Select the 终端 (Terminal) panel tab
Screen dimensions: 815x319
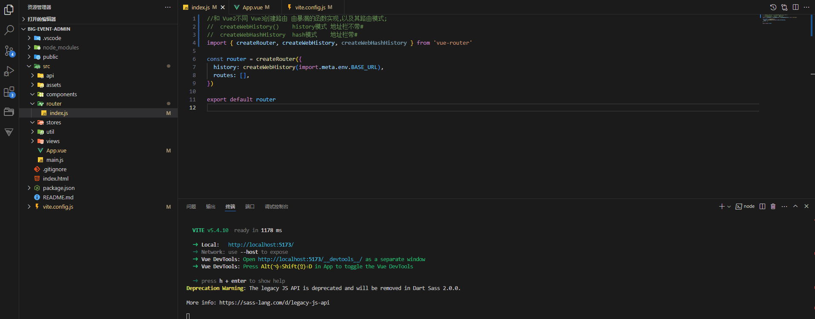(230, 207)
